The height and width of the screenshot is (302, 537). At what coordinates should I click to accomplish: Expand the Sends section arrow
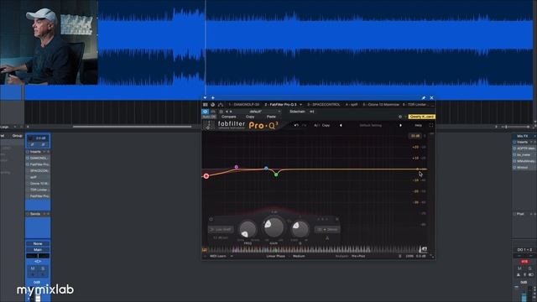click(x=44, y=214)
